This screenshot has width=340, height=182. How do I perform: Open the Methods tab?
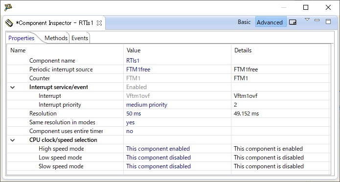[56, 38]
